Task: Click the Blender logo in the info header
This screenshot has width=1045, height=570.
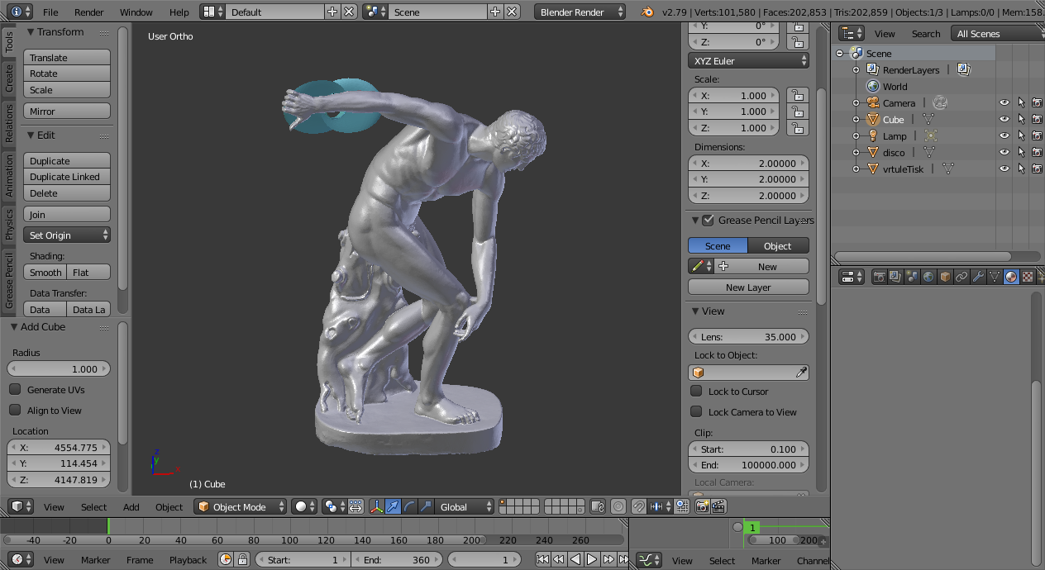Action: (x=647, y=12)
